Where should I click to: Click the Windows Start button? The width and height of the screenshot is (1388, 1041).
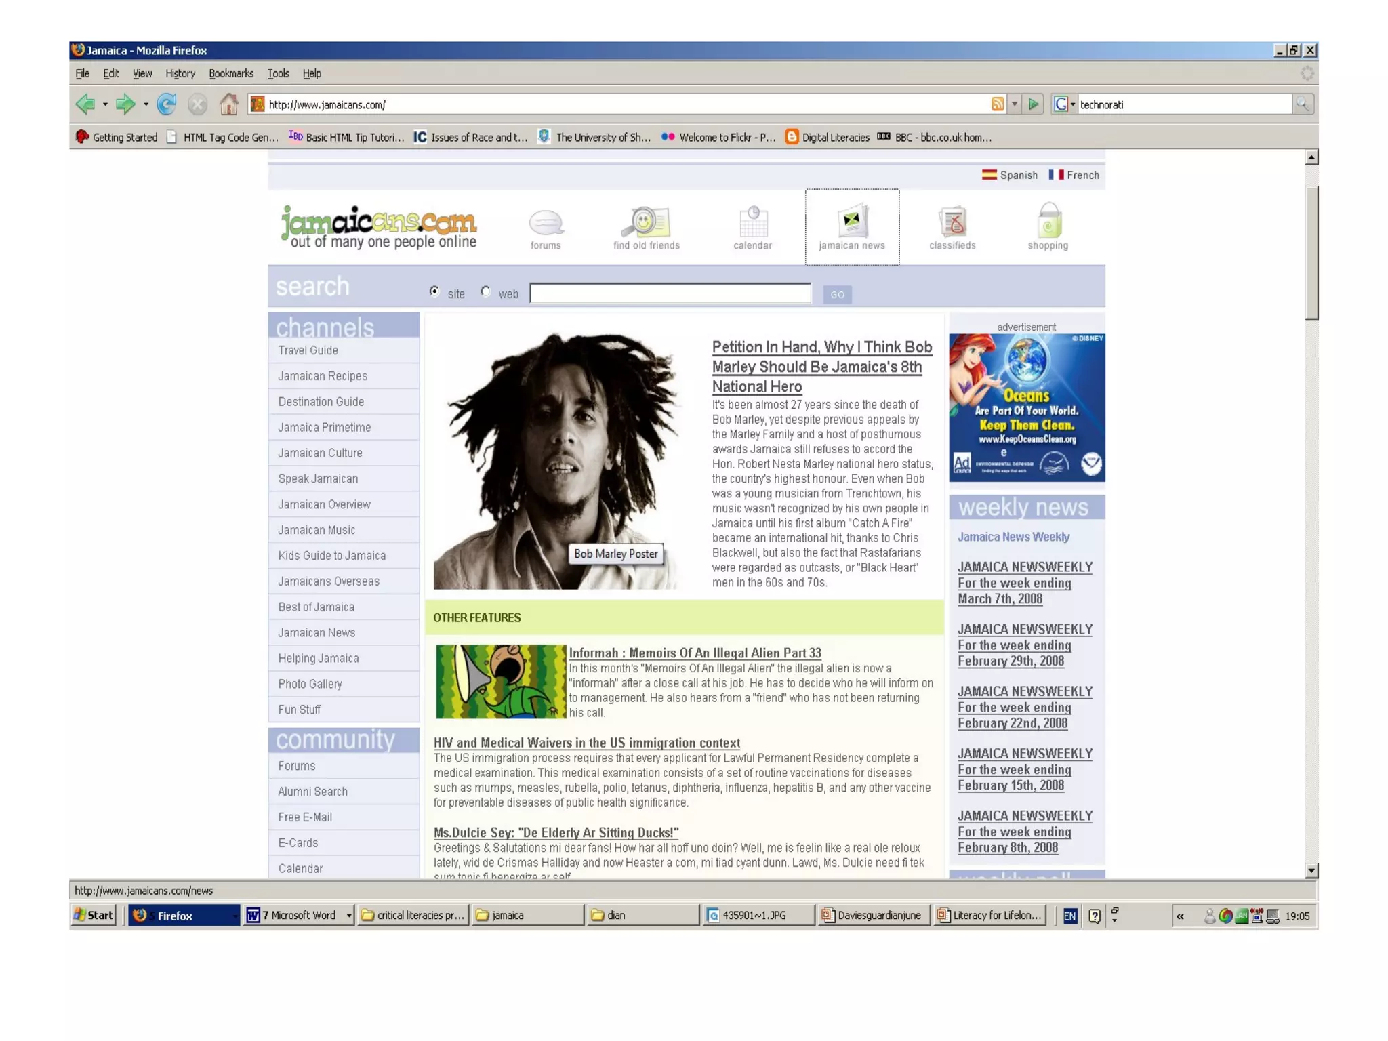94,915
